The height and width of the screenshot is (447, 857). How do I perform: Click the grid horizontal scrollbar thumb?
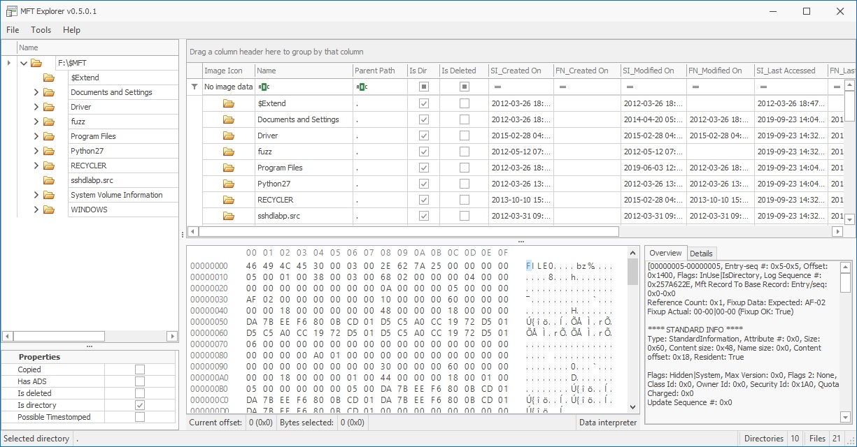(x=409, y=231)
